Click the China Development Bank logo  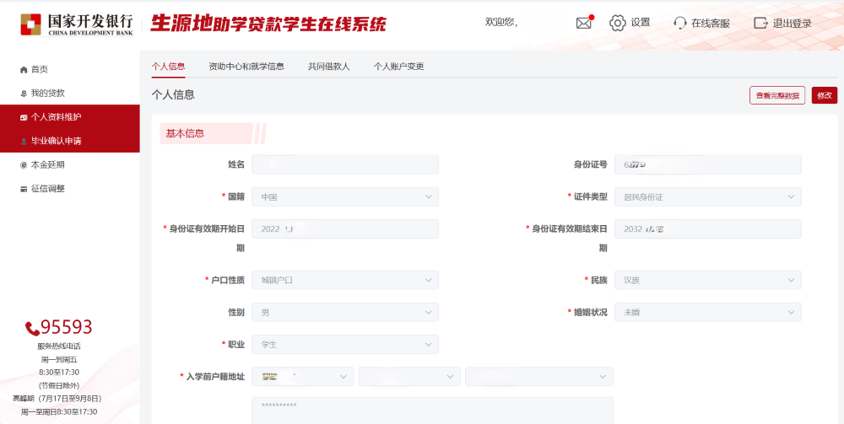pos(76,24)
